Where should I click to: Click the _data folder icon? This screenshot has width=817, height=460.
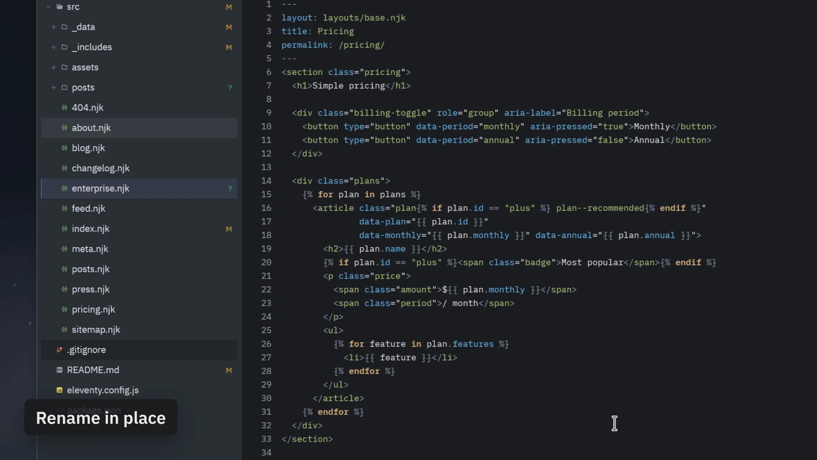pyautogui.click(x=65, y=27)
